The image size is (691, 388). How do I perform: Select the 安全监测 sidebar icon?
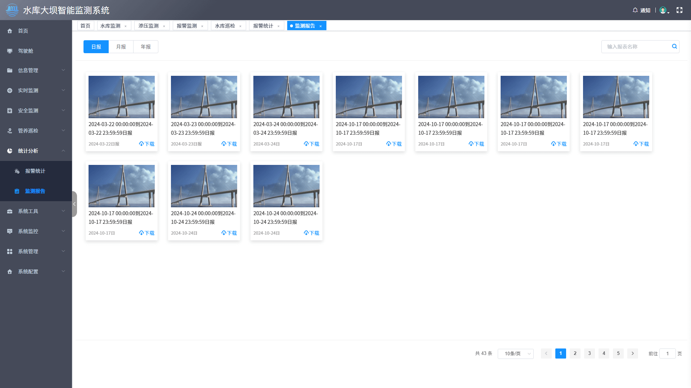click(10, 111)
